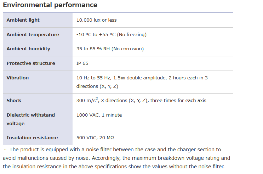The width and height of the screenshot is (263, 174).
Task: Click the 10,000 lux or less value
Action: pos(96,20)
